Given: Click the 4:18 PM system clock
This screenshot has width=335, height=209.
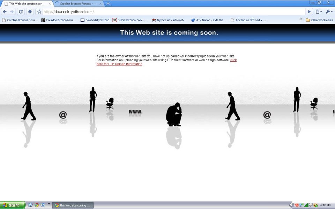Looking at the screenshot, I should pos(325,205).
